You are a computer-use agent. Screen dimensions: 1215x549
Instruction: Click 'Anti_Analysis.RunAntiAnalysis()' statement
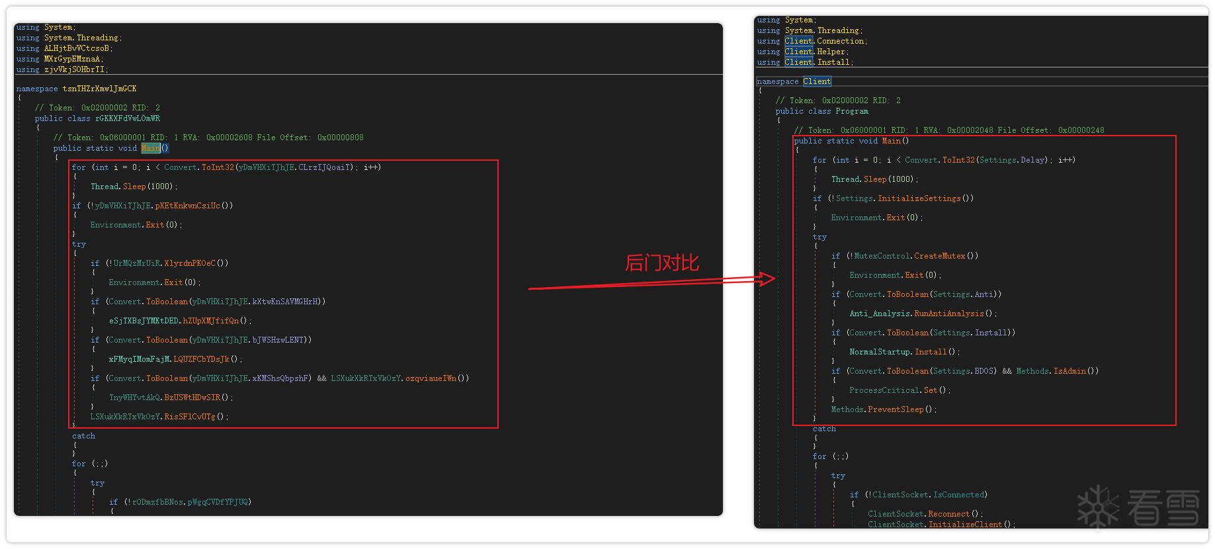[x=923, y=314]
